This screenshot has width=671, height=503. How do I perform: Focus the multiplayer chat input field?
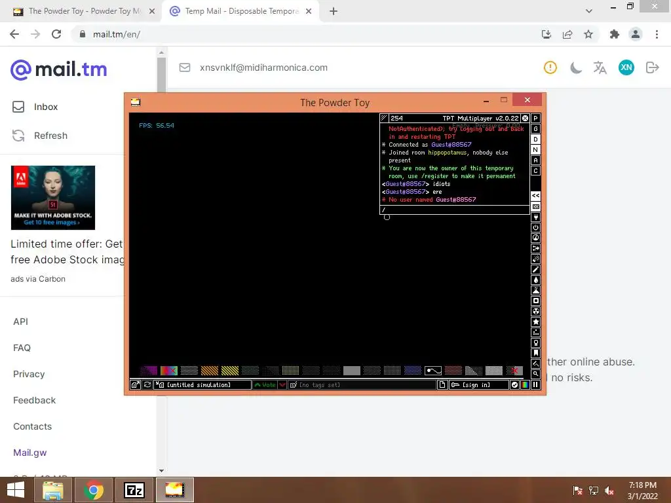coord(455,210)
